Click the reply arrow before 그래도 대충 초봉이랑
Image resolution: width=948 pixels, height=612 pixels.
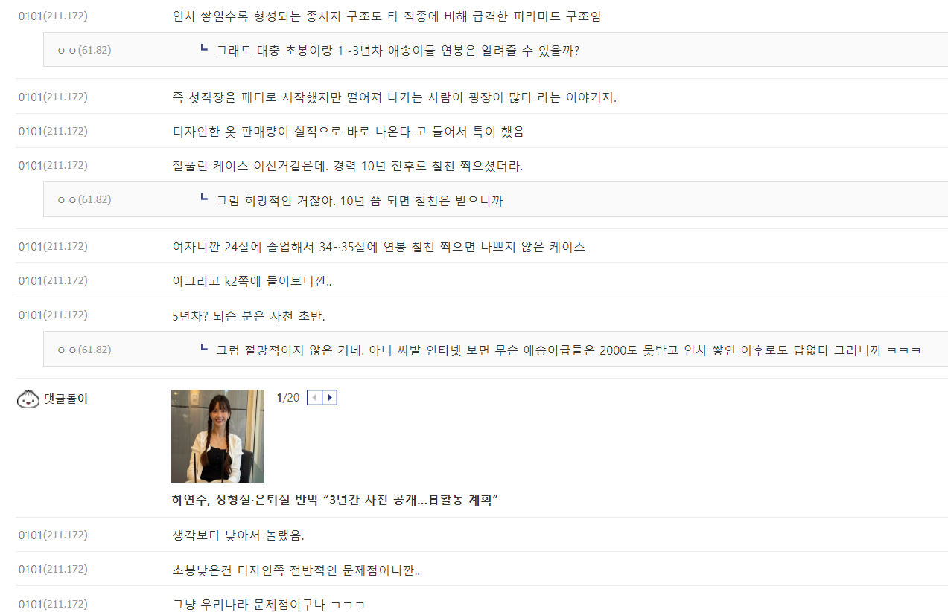coord(204,48)
